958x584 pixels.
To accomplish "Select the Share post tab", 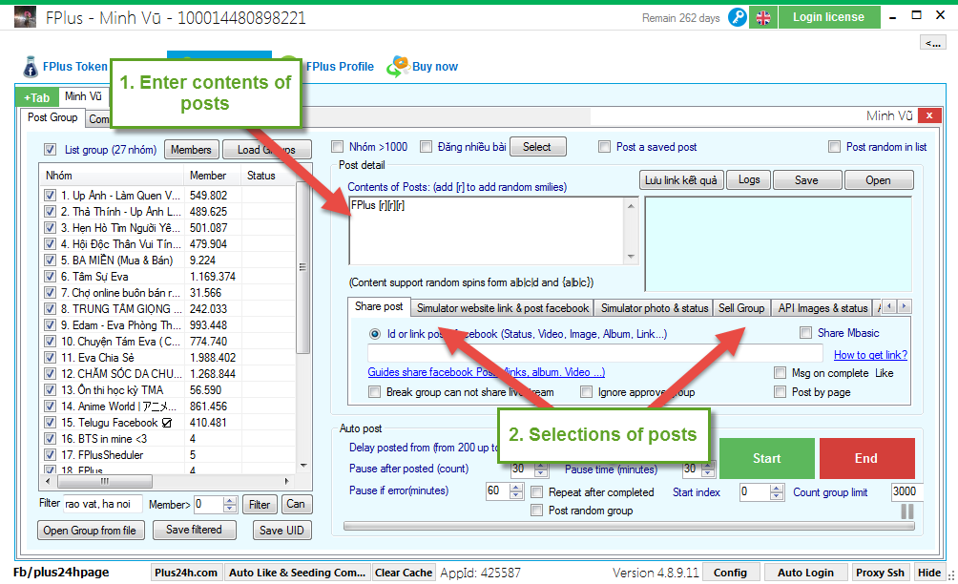I will coord(379,306).
